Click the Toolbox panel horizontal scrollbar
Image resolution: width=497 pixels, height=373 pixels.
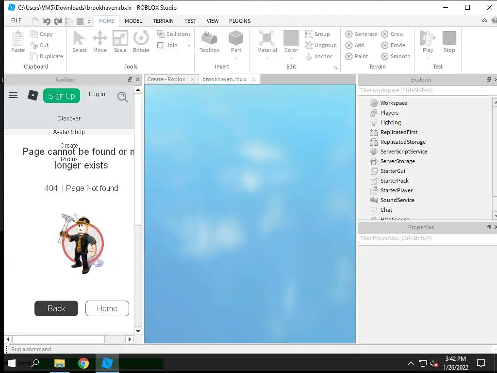coord(69,339)
